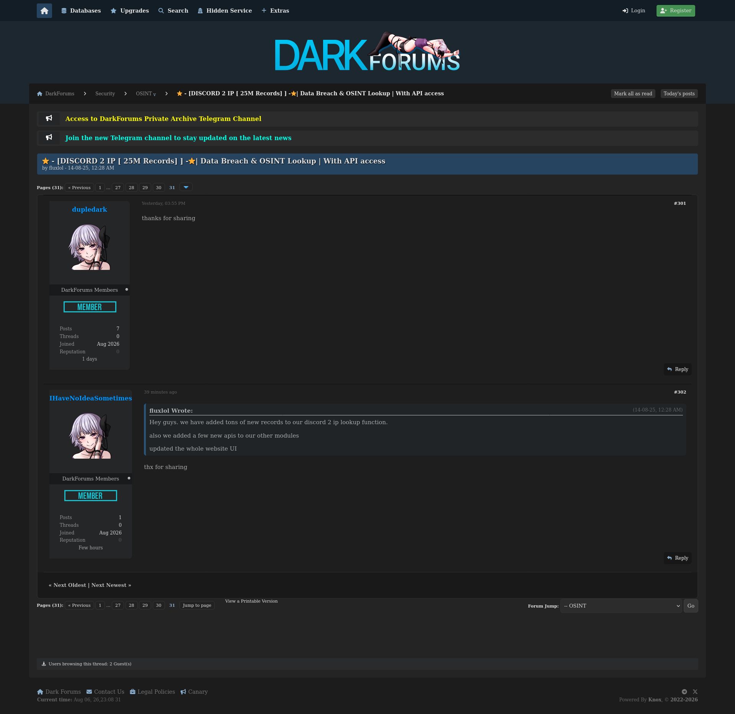Open post permalink #302
The width and height of the screenshot is (735, 714).
(680, 392)
